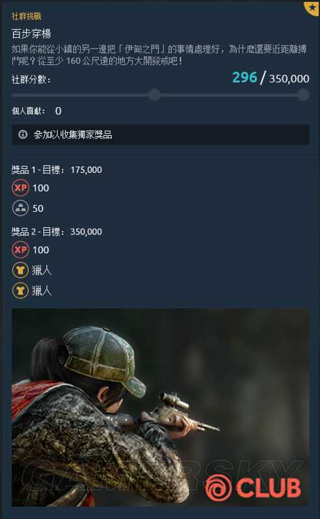Image resolution: width=320 pixels, height=519 pixels.
Task: Click the 296 community score value
Action: [x=245, y=77]
